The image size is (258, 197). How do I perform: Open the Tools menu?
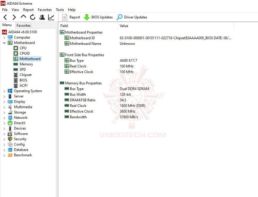(x=60, y=10)
